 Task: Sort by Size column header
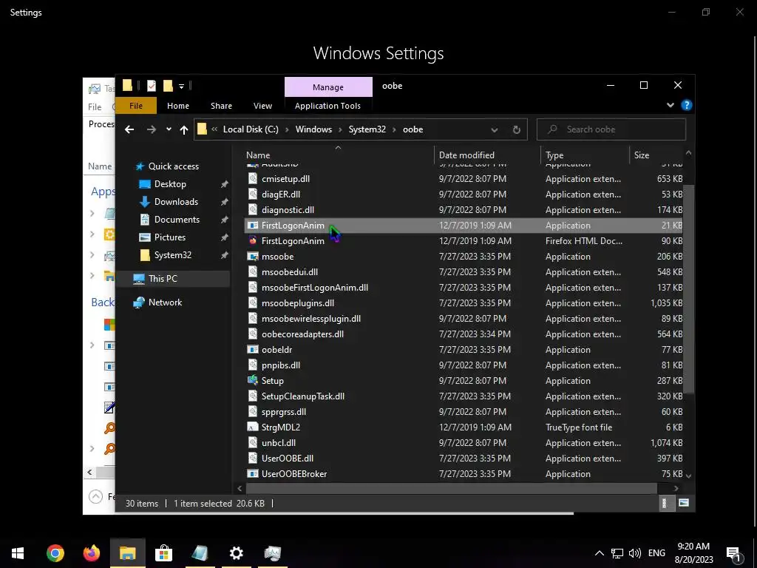(x=642, y=155)
